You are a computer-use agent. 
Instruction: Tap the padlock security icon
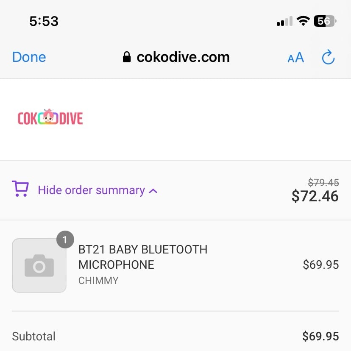[x=127, y=57]
